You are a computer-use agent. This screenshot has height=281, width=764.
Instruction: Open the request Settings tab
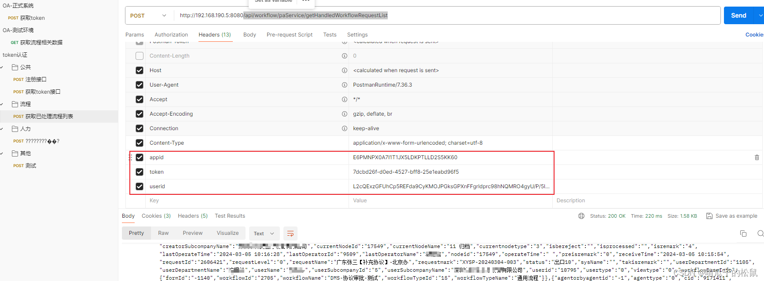357,35
